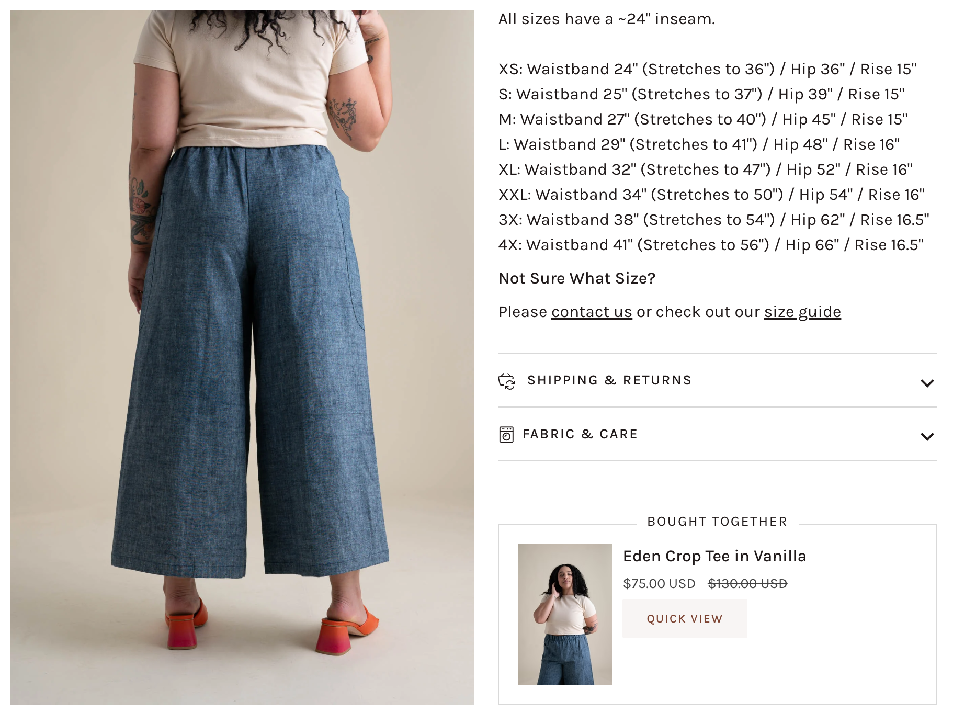Click the washing machine icon beside Fabric & Care

[x=506, y=435]
